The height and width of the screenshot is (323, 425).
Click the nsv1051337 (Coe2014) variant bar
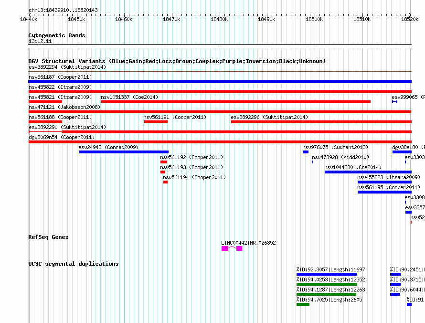point(236,102)
